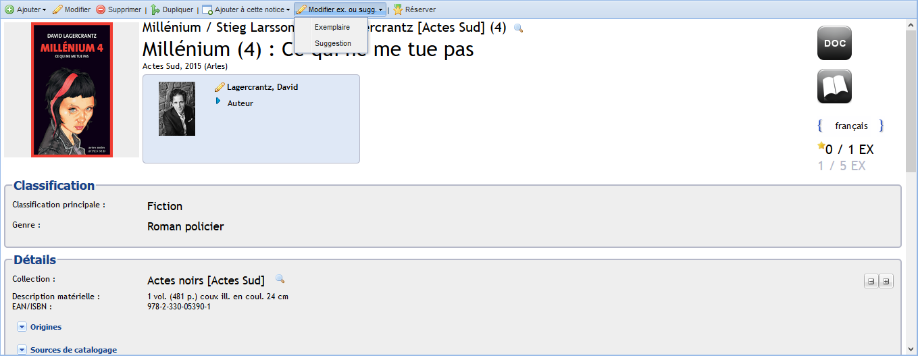Image resolution: width=918 pixels, height=356 pixels.
Task: Click the star icon beside 0 / 1 EX
Action: pyautogui.click(x=821, y=145)
